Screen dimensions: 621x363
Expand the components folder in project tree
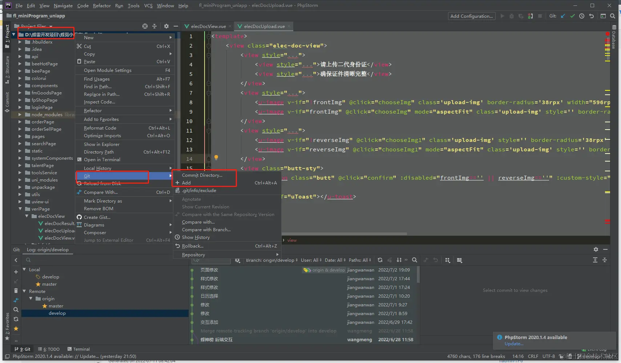coord(20,86)
